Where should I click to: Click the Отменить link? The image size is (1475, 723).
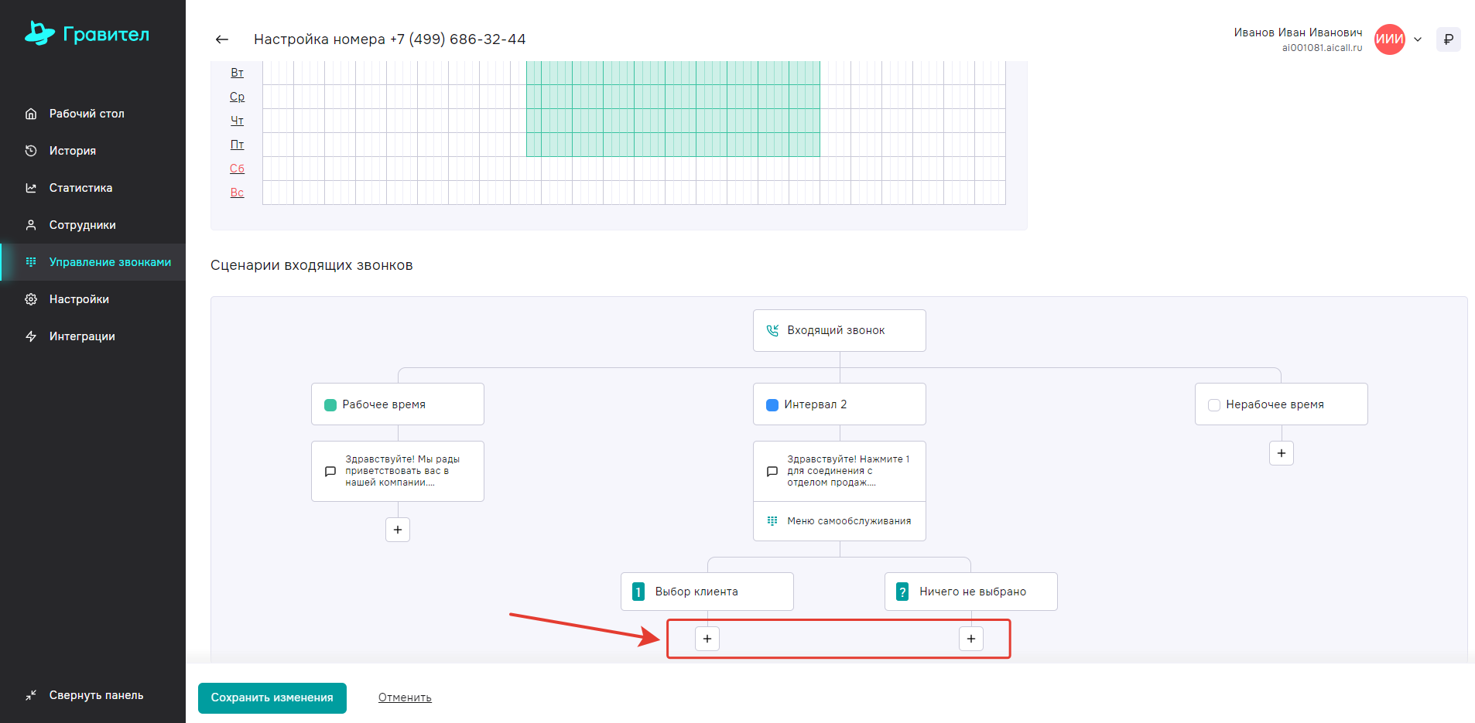click(x=405, y=697)
